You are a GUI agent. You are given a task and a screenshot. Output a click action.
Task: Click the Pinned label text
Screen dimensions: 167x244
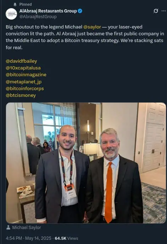pos(26,4)
